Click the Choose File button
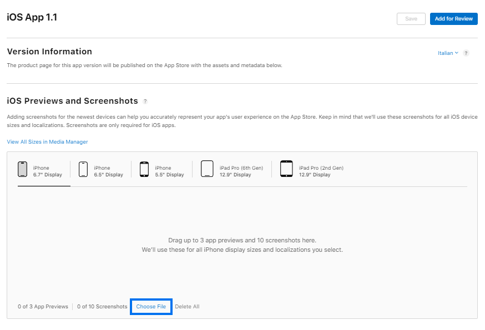Image resolution: width=485 pixels, height=330 pixels. (x=151, y=307)
